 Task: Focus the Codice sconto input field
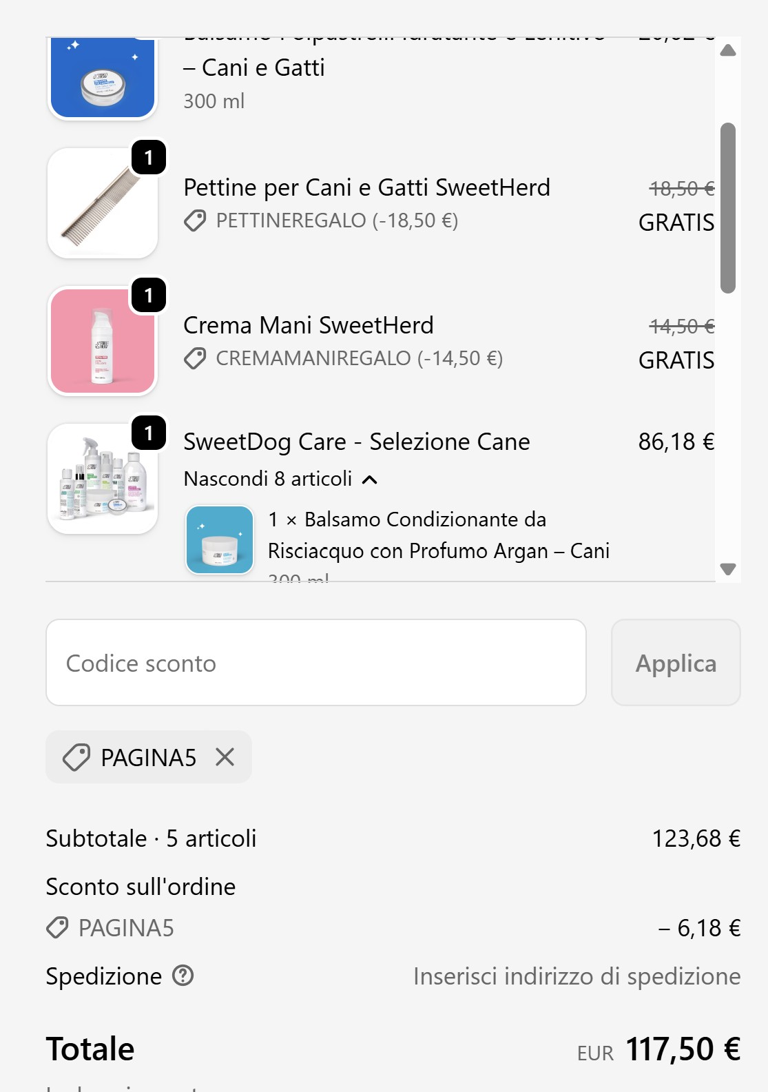[x=315, y=663]
